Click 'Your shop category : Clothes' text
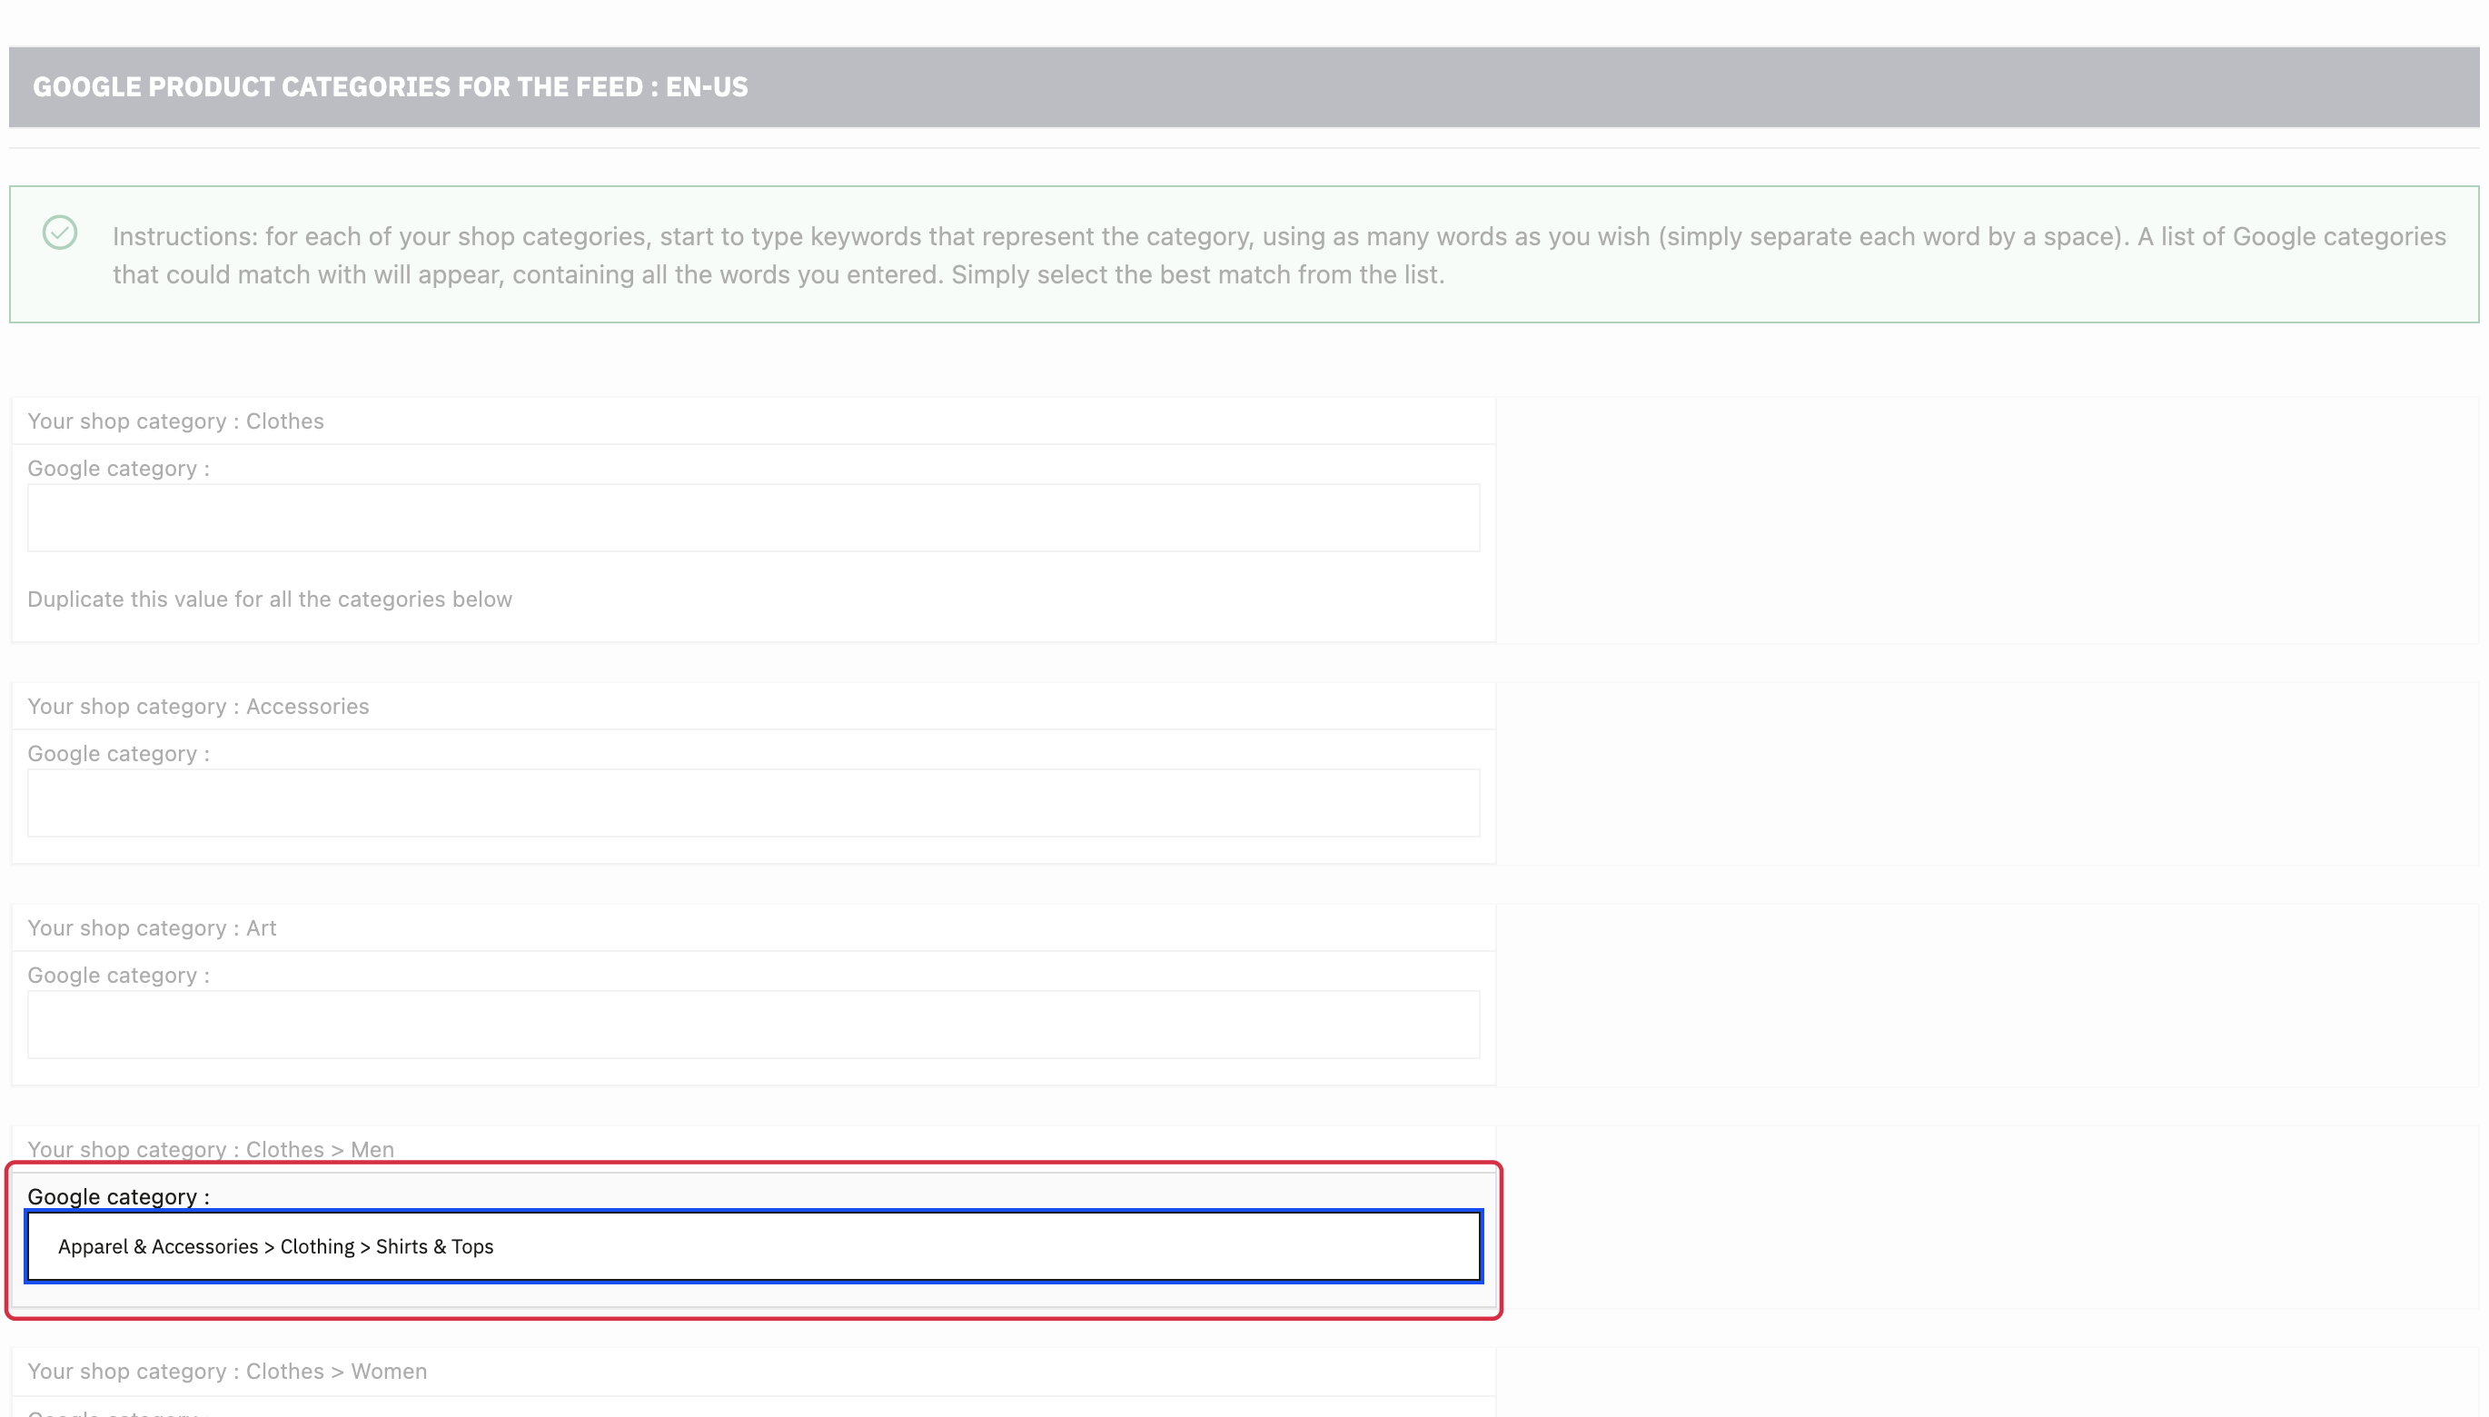This screenshot has height=1417, width=2489. (175, 421)
